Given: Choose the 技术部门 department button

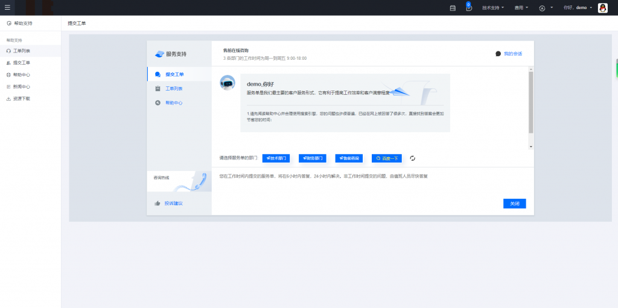Looking at the screenshot, I should pos(276,158).
